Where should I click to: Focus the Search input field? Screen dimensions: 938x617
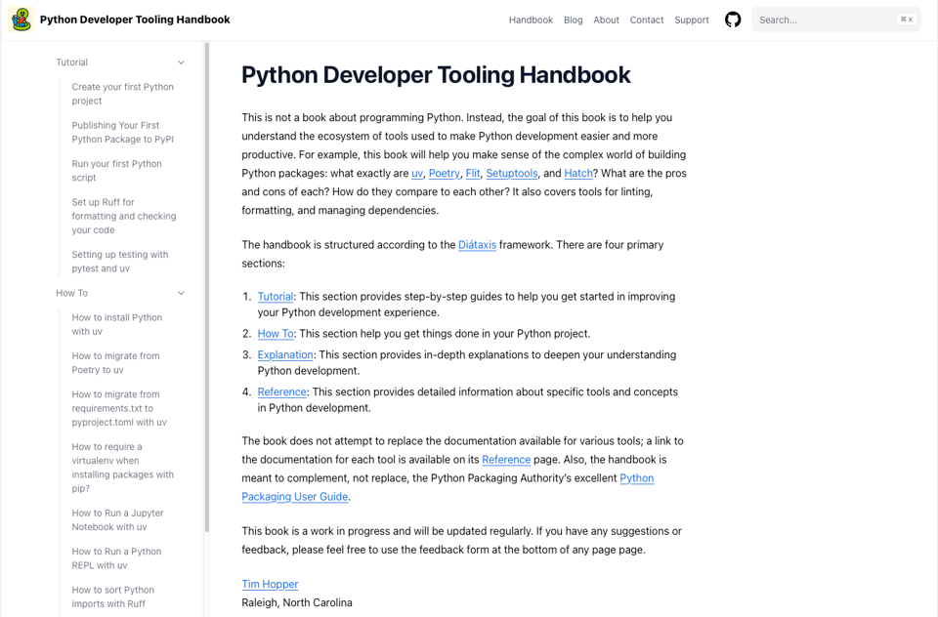coord(826,20)
